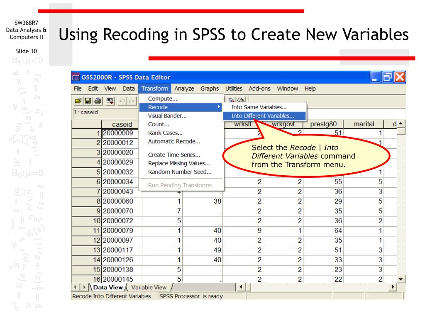
Task: Open the File menu
Action: point(78,88)
